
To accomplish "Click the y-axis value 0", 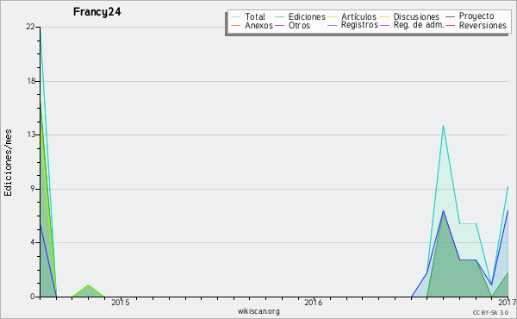I will [33, 297].
